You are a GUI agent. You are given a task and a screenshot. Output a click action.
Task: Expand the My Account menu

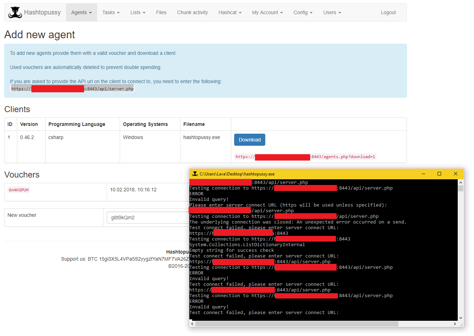click(267, 12)
